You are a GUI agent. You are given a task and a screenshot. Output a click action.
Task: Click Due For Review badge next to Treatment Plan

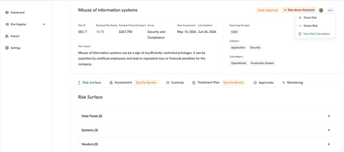[x=234, y=83]
